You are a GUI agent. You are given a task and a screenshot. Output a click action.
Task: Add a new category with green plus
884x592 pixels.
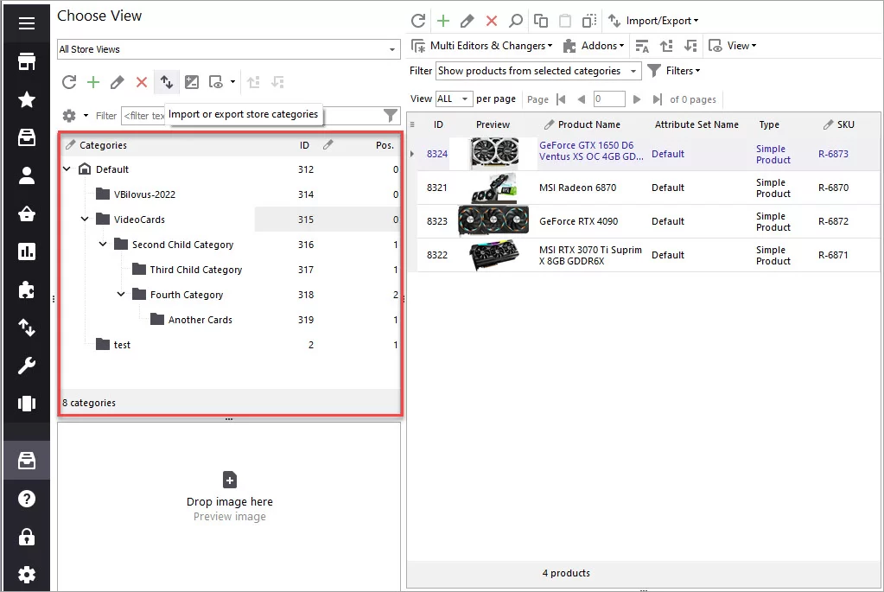point(93,82)
